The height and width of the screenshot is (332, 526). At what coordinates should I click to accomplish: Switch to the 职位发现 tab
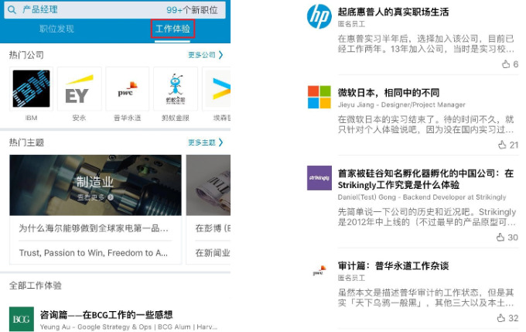pos(56,29)
